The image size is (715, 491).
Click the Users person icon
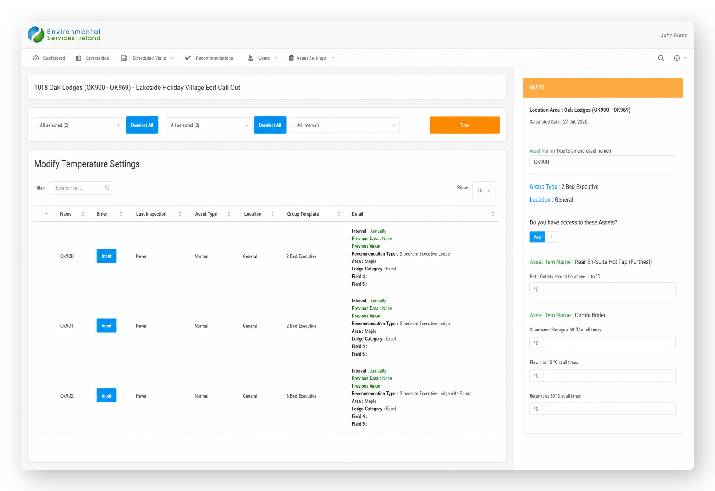tap(250, 58)
